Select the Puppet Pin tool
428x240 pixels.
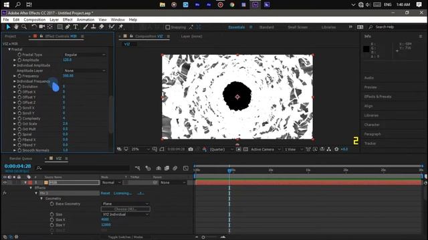tap(120, 27)
